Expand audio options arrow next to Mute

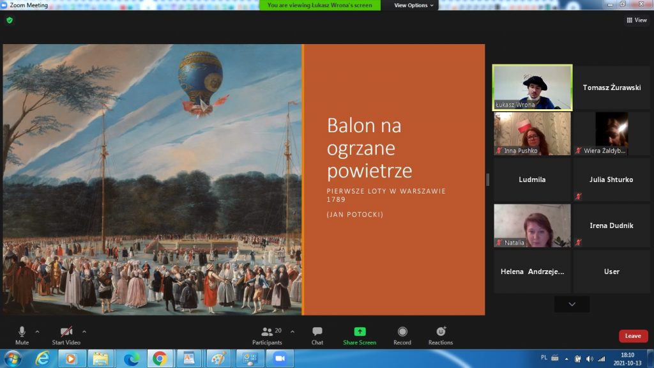tap(37, 332)
